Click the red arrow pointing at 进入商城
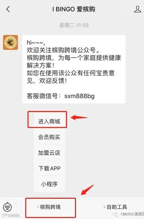 [79, 117]
